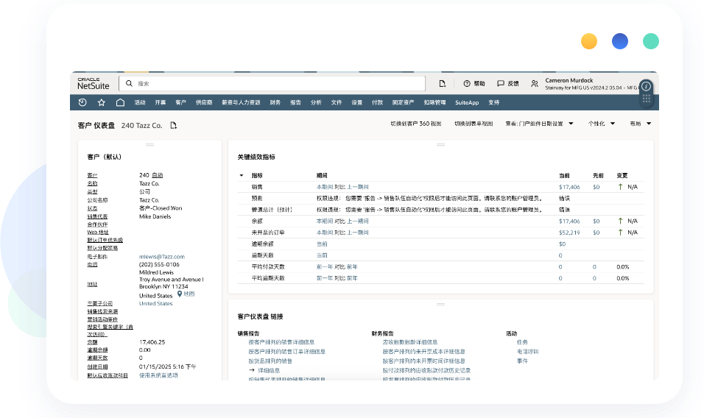
Task: Click the 反馈 feedback icon
Action: (x=501, y=84)
